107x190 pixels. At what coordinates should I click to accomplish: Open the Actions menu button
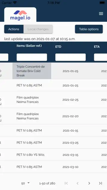tap(14, 29)
